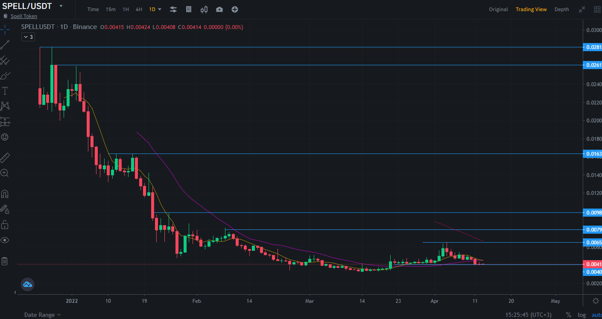Select the brush drawing tool

pos(5,76)
